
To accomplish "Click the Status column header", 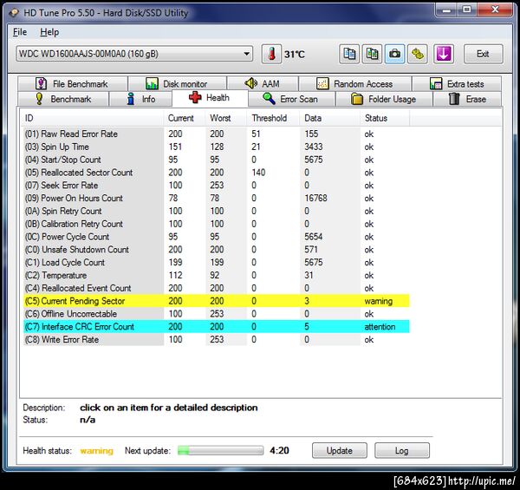I will 385,118.
